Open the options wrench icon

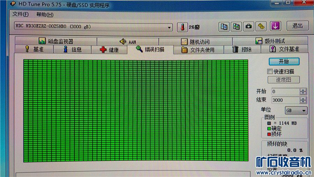click(x=261, y=26)
